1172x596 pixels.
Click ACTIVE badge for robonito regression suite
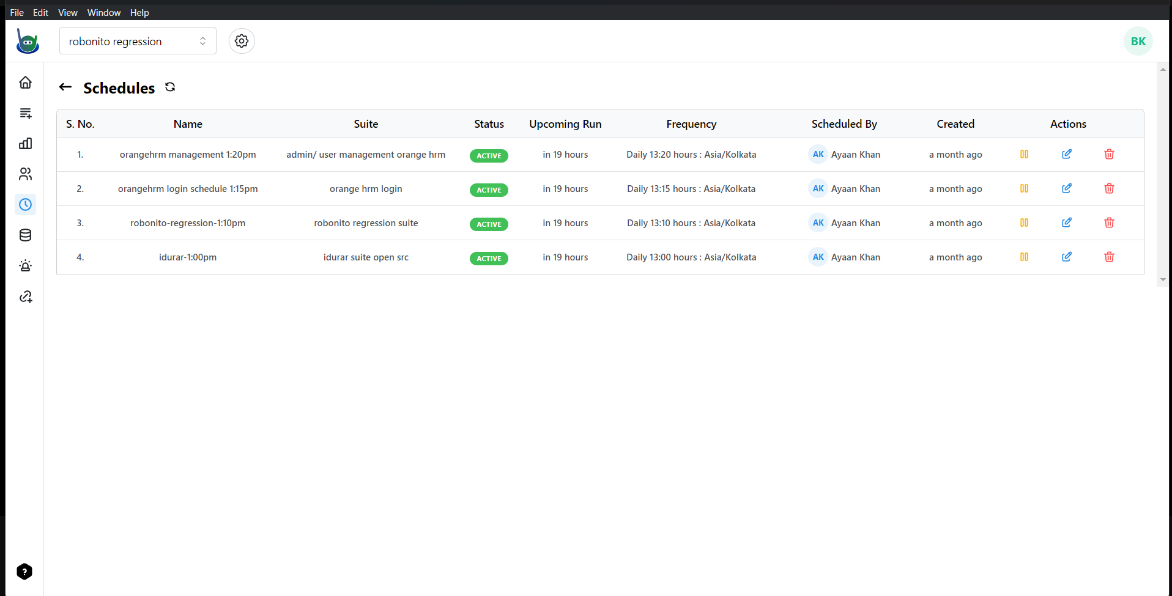click(489, 224)
